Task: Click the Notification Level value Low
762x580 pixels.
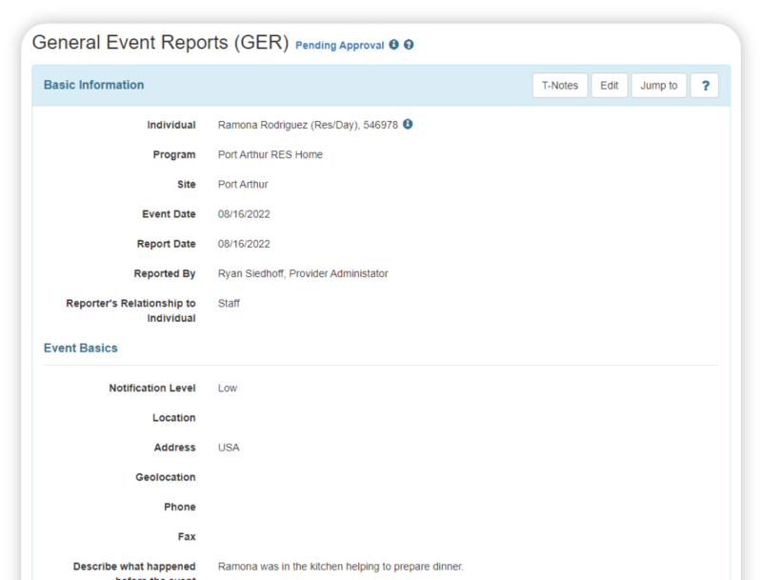Action: click(227, 388)
